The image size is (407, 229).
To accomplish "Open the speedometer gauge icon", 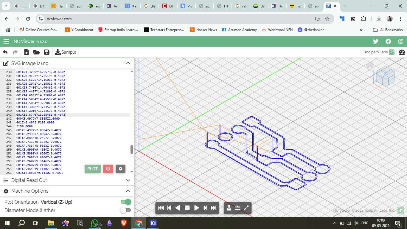I will tap(402, 52).
